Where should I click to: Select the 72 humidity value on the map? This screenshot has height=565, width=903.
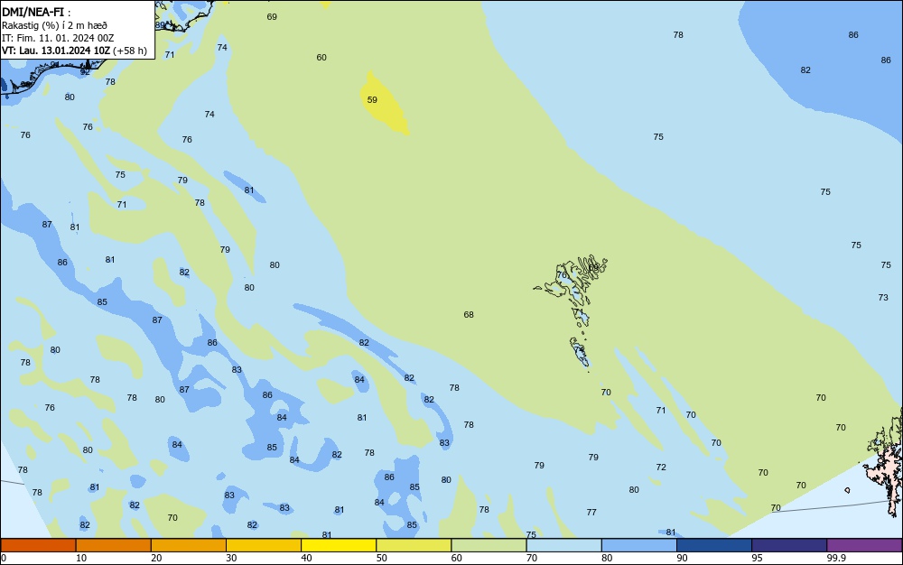[661, 467]
